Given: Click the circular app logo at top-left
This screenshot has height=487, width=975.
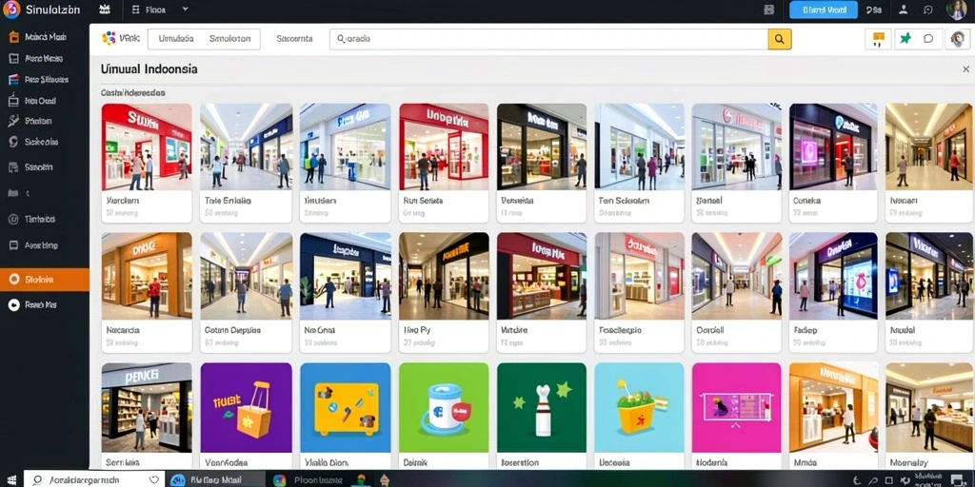Looking at the screenshot, I should coord(11,10).
